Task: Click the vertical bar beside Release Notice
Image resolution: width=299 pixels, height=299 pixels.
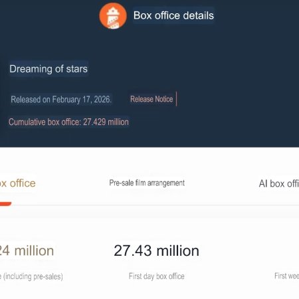Action: [176, 99]
